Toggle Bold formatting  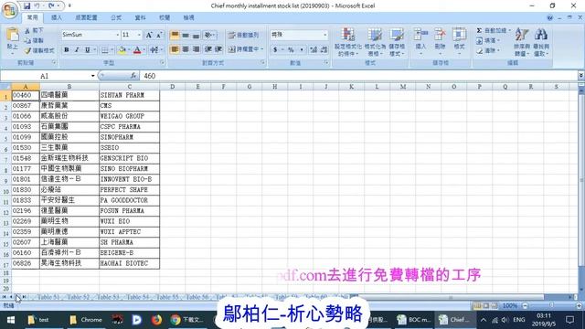[x=67, y=49]
